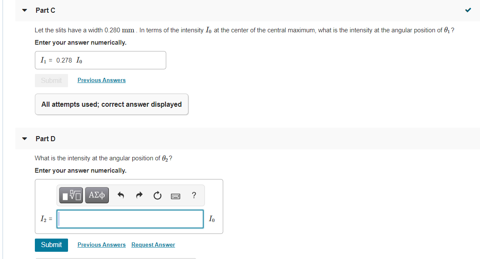Image resolution: width=480 pixels, height=259 pixels.
Task: Open equation editor help with the question mark
Action: click(x=194, y=195)
